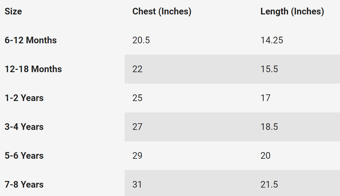Screen dimensions: 340x196
Task: Click chest value 20.5
Action: point(141,40)
